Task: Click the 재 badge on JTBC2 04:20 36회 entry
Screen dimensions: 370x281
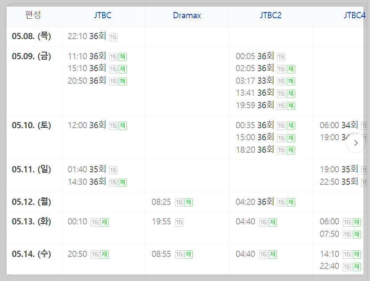Action: pyautogui.click(x=290, y=202)
